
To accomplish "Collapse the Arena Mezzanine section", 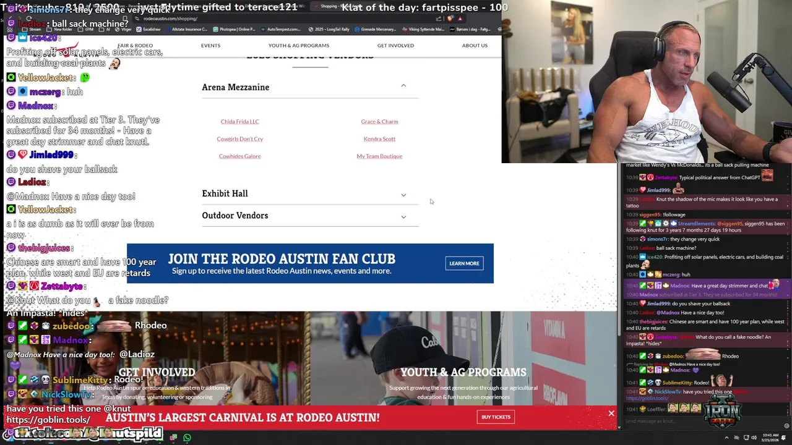I will [x=403, y=87].
